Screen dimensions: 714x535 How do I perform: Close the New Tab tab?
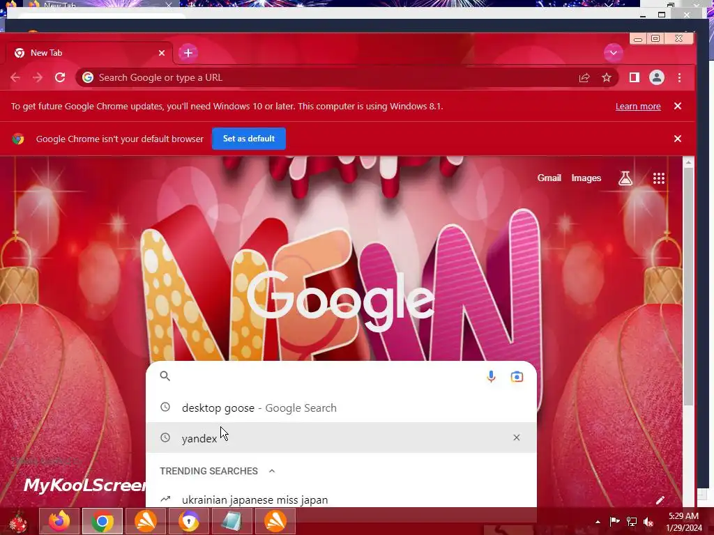pyautogui.click(x=162, y=53)
